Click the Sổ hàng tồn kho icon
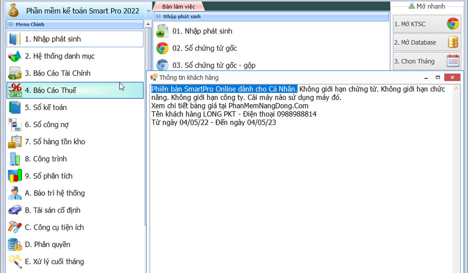This screenshot has width=468, height=273. [15, 142]
